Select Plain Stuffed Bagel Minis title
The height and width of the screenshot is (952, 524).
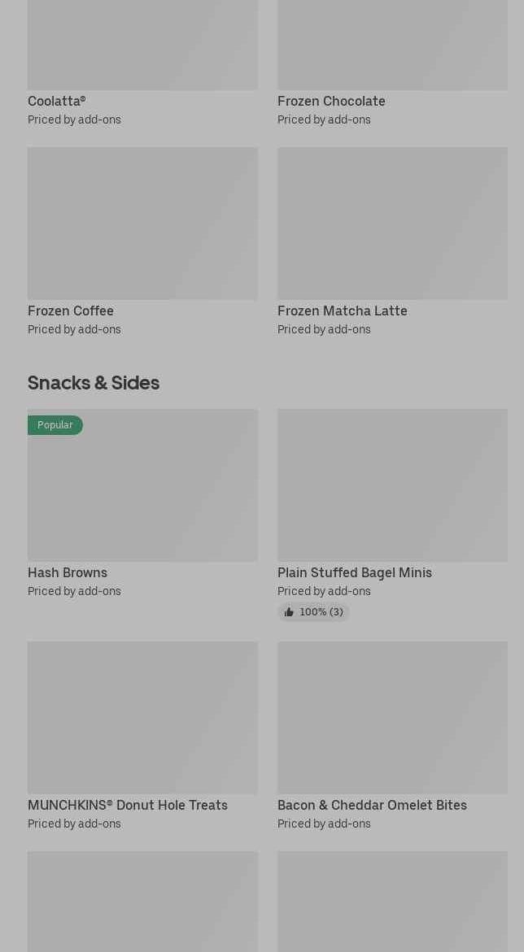[354, 573]
